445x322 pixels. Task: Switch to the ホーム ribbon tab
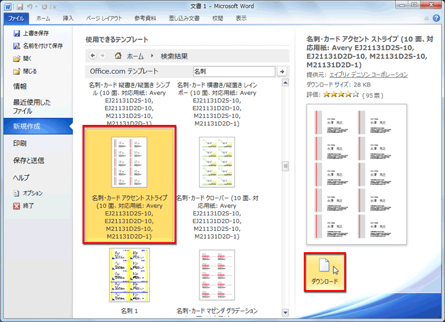[x=43, y=18]
